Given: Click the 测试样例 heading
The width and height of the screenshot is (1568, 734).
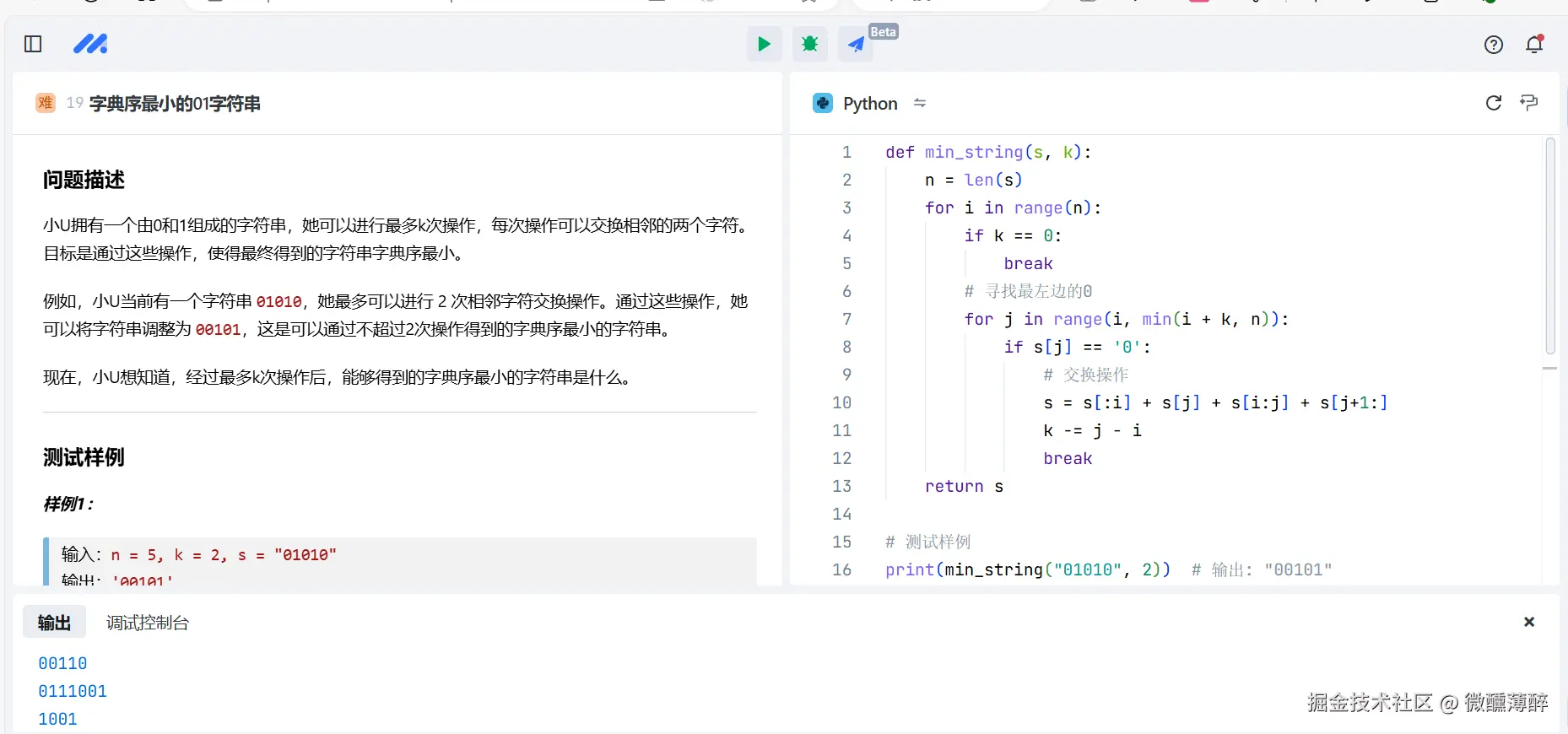Looking at the screenshot, I should pyautogui.click(x=84, y=457).
